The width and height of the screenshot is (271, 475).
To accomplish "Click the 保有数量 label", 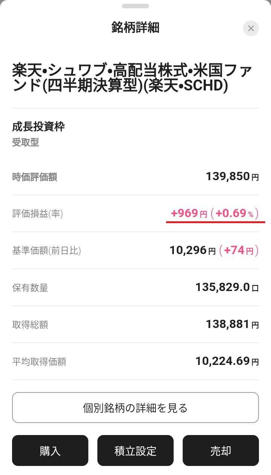I will pos(30,288).
